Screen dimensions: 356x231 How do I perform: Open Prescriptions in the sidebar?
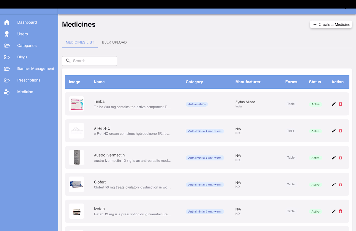28,80
